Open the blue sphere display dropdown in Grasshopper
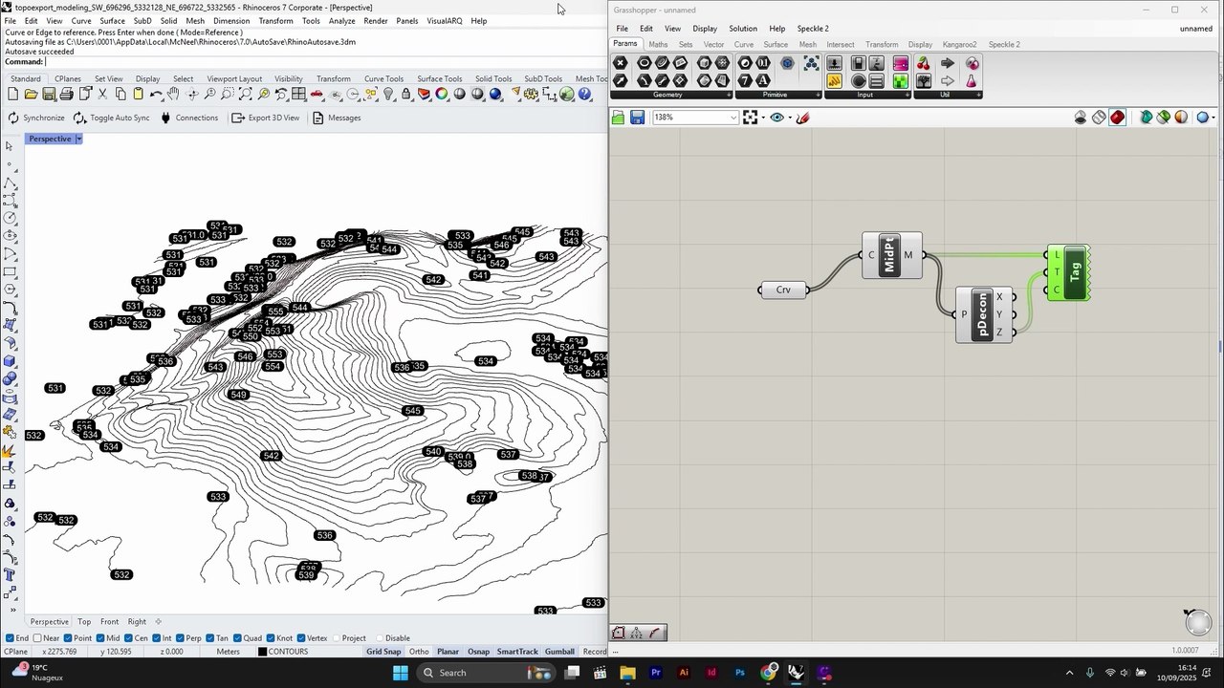This screenshot has width=1224, height=688. coord(1214,118)
